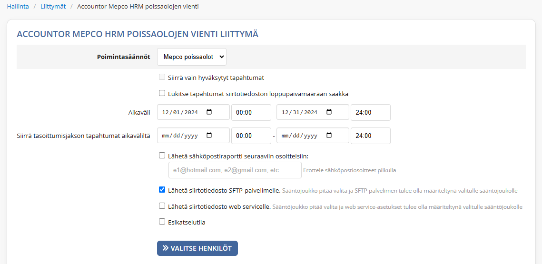This screenshot has height=264, width=542.
Task: Uncheck 'Lähetä siirtotiedosto SFTP-palvelimelle'
Action: (x=162, y=190)
